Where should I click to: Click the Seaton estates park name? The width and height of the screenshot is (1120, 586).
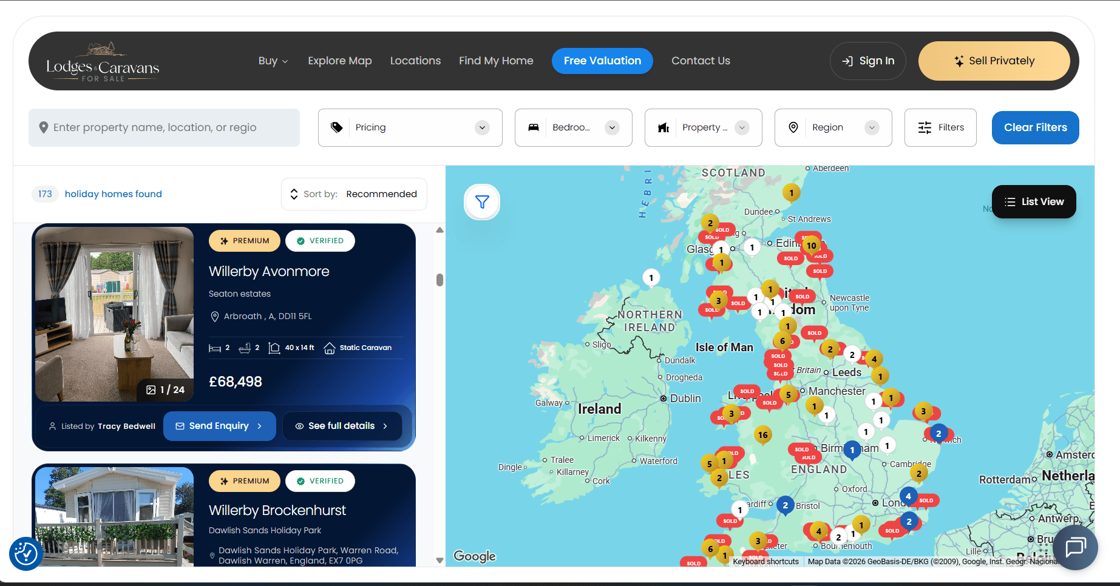tap(240, 294)
